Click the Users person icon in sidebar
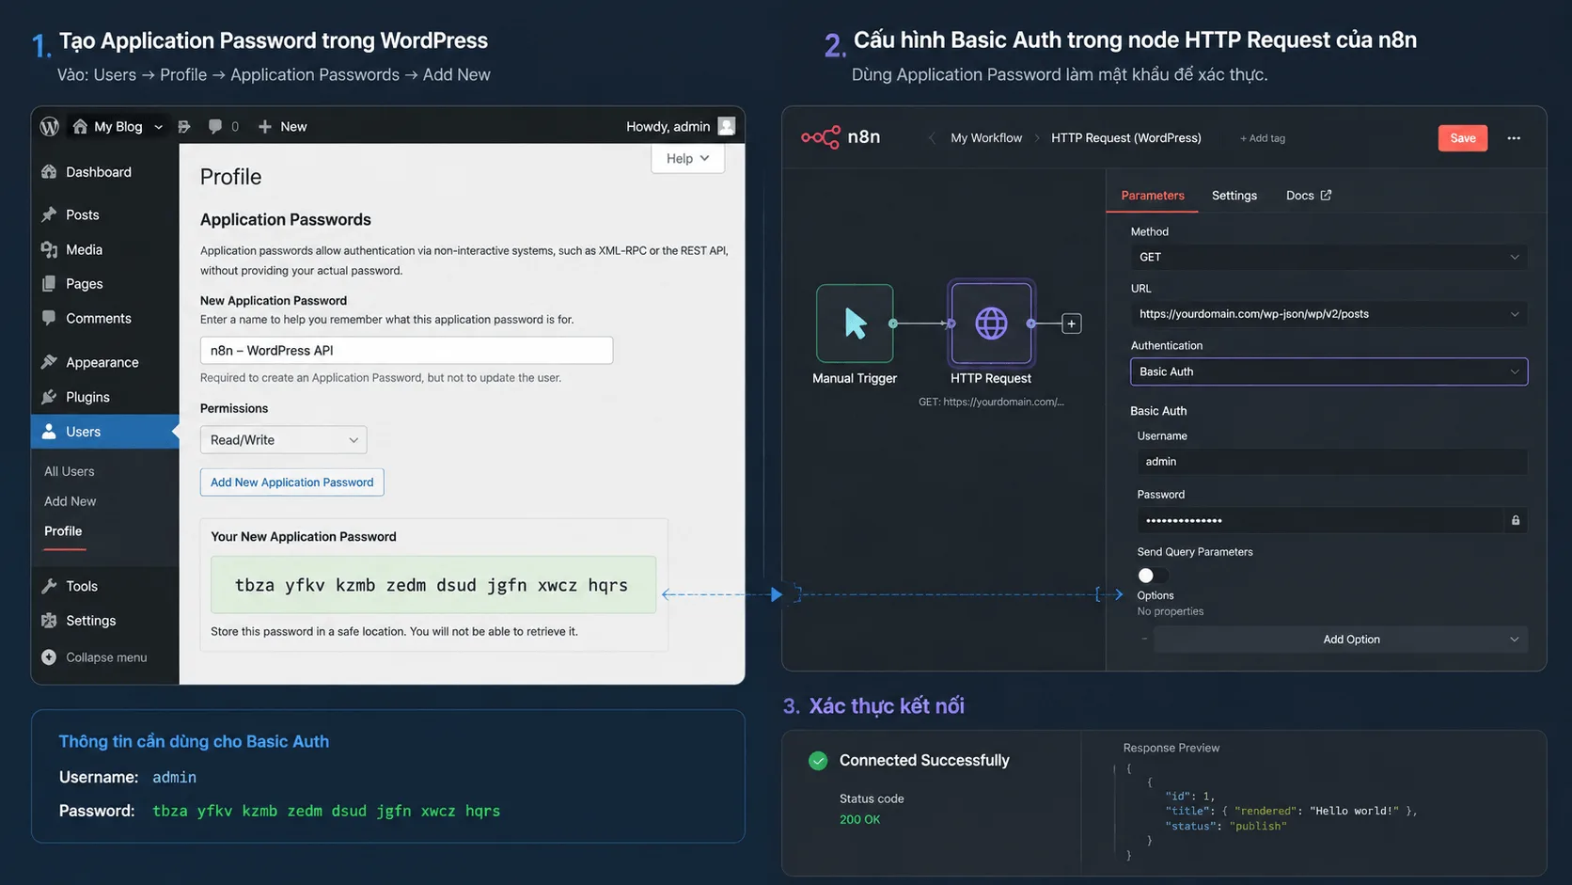Image resolution: width=1572 pixels, height=885 pixels. (x=49, y=432)
